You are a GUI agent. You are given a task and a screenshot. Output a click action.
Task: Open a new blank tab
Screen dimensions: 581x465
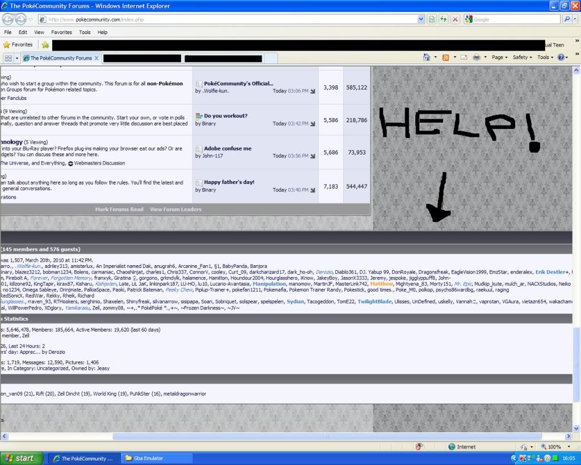click(x=271, y=58)
